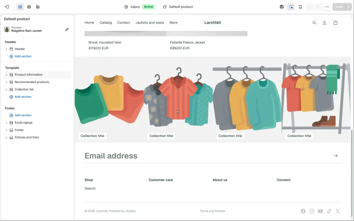The image size is (354, 221).
Task: Open the App embeds icon
Action: 38,7
